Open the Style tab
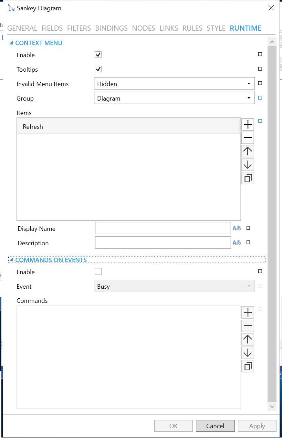 [216, 28]
